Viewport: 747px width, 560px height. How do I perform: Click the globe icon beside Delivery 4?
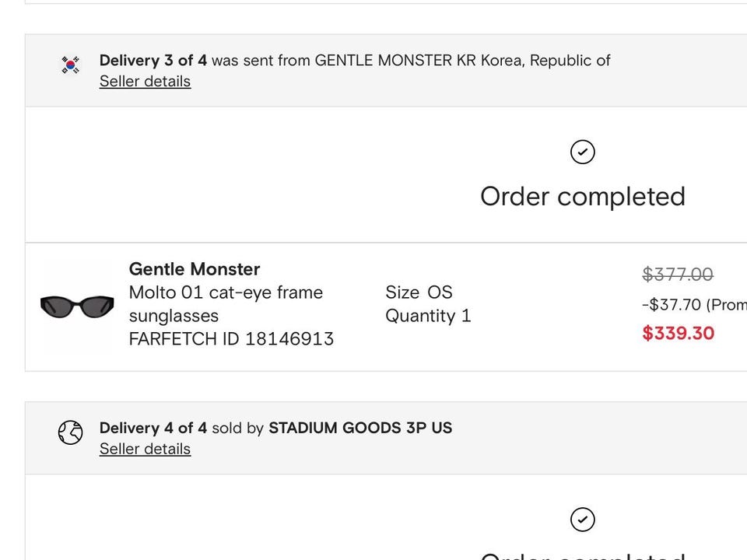click(x=71, y=432)
